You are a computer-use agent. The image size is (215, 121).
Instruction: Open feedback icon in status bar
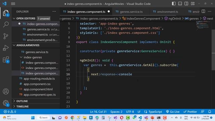tap(203, 112)
